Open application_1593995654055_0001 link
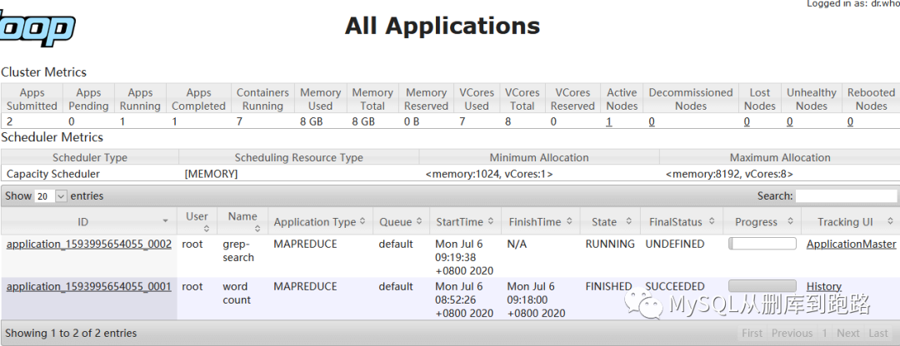Image resolution: width=900 pixels, height=346 pixels. [89, 286]
